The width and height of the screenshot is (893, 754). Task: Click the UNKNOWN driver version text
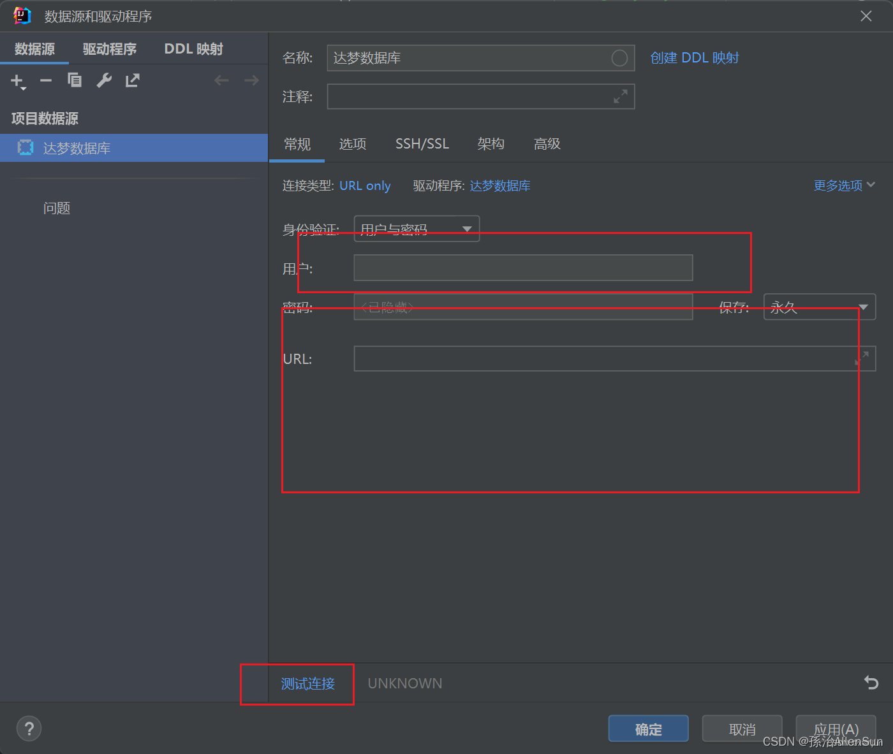coord(405,683)
